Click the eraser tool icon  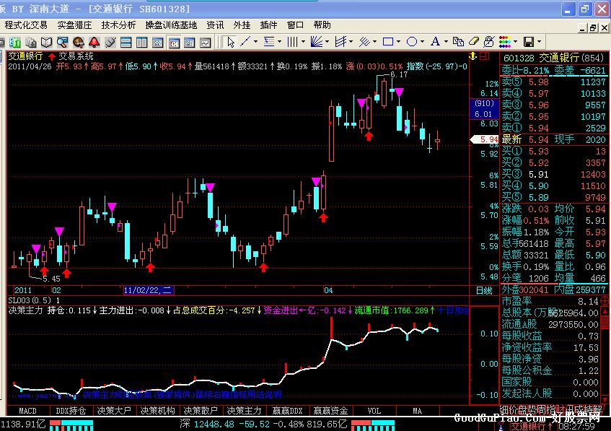pos(475,42)
